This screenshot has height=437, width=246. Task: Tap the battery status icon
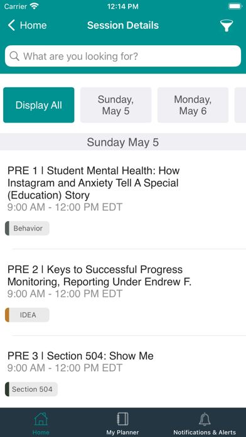(x=235, y=6)
